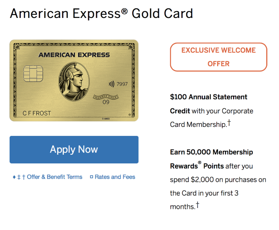Screen dimensions: 279x230
Task: Click the gold chip on the card
Action: (x=33, y=73)
